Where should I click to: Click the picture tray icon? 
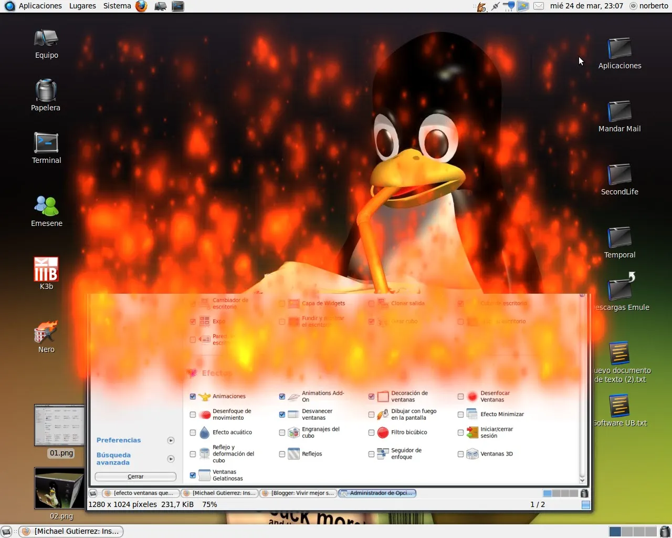523,6
